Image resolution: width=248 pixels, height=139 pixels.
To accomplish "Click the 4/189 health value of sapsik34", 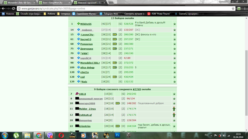I will 127,58.
